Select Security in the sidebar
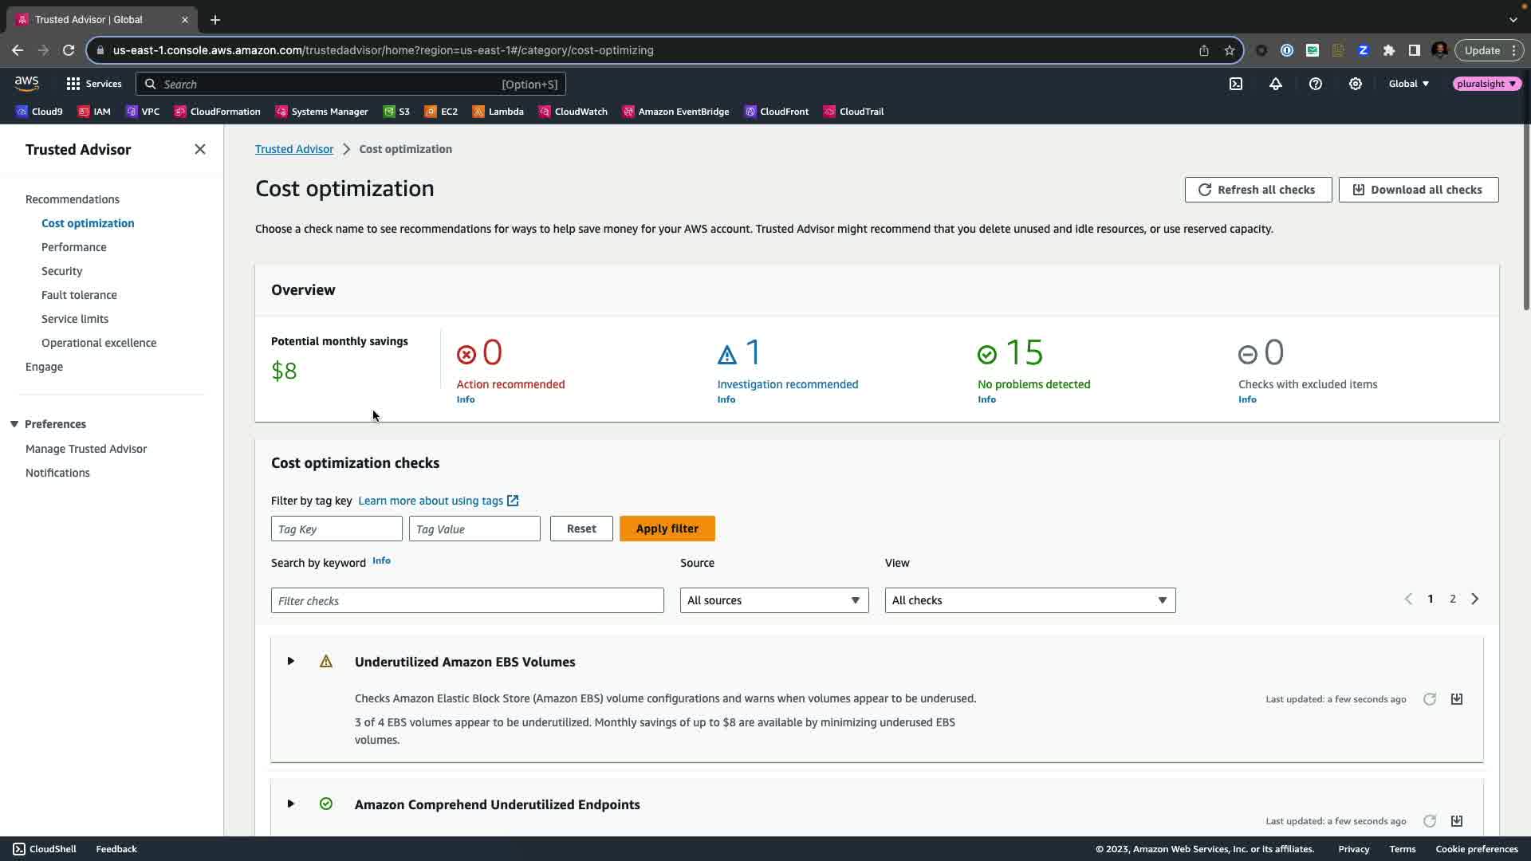Viewport: 1531px width, 861px height. click(x=61, y=271)
